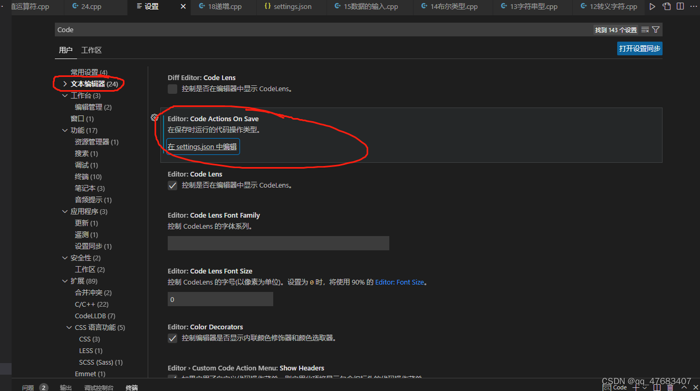Select 设置同步 (1) in settings tree
This screenshot has height=391, width=700.
click(93, 246)
